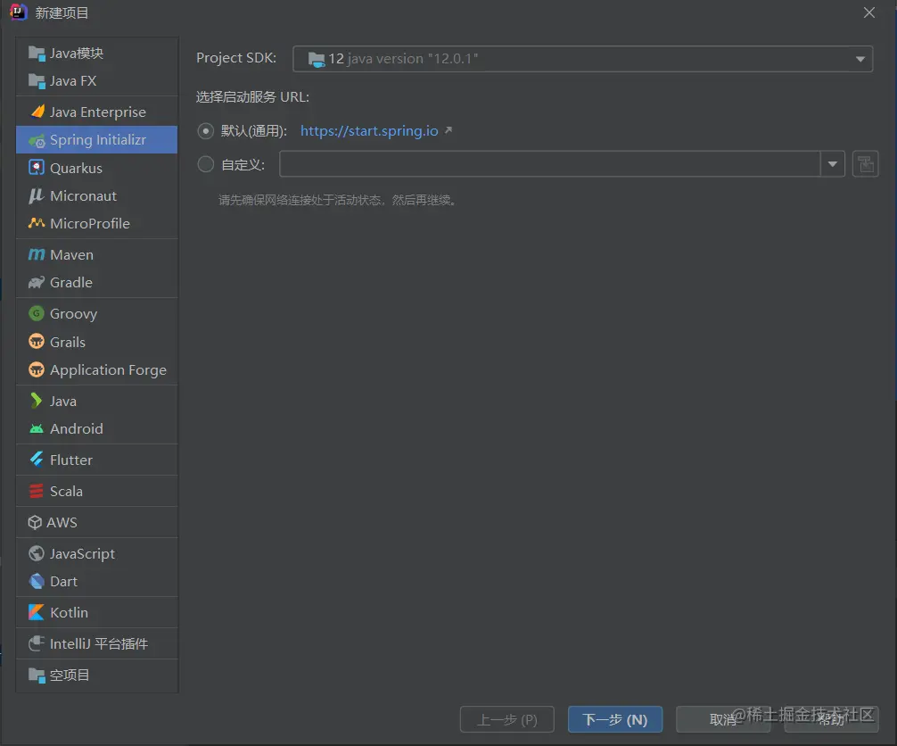Open the Project SDK dropdown arrow
This screenshot has height=746, width=897.
tap(860, 59)
